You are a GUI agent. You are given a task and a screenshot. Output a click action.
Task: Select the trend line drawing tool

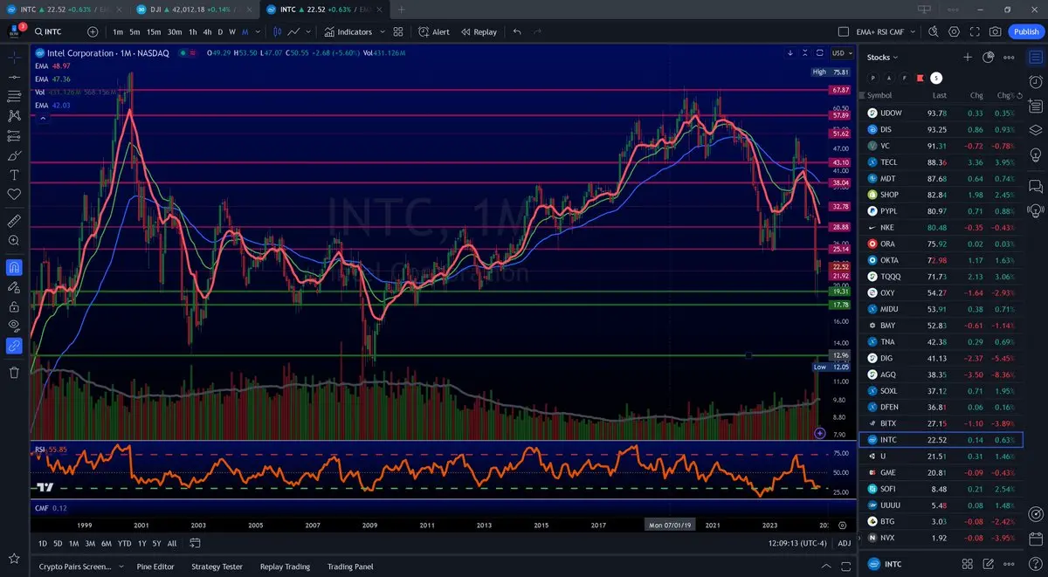click(x=14, y=77)
